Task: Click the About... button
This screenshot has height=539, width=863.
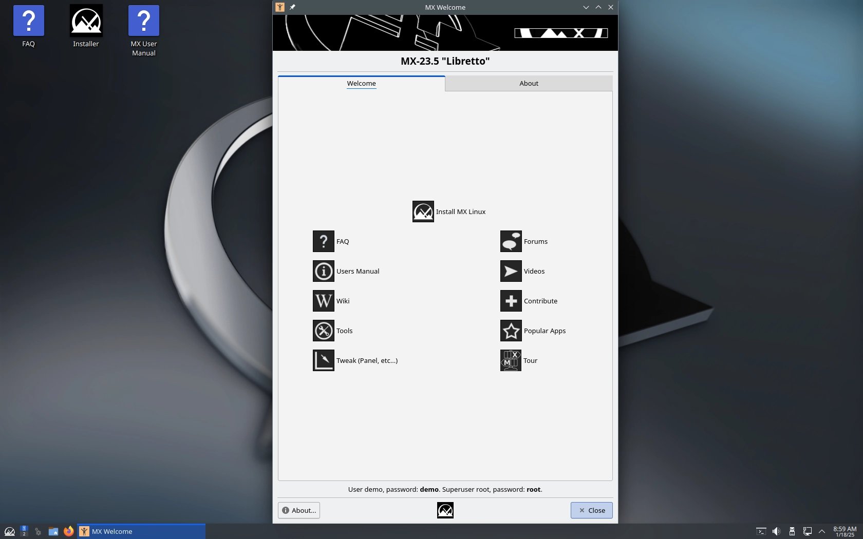Action: pyautogui.click(x=299, y=510)
